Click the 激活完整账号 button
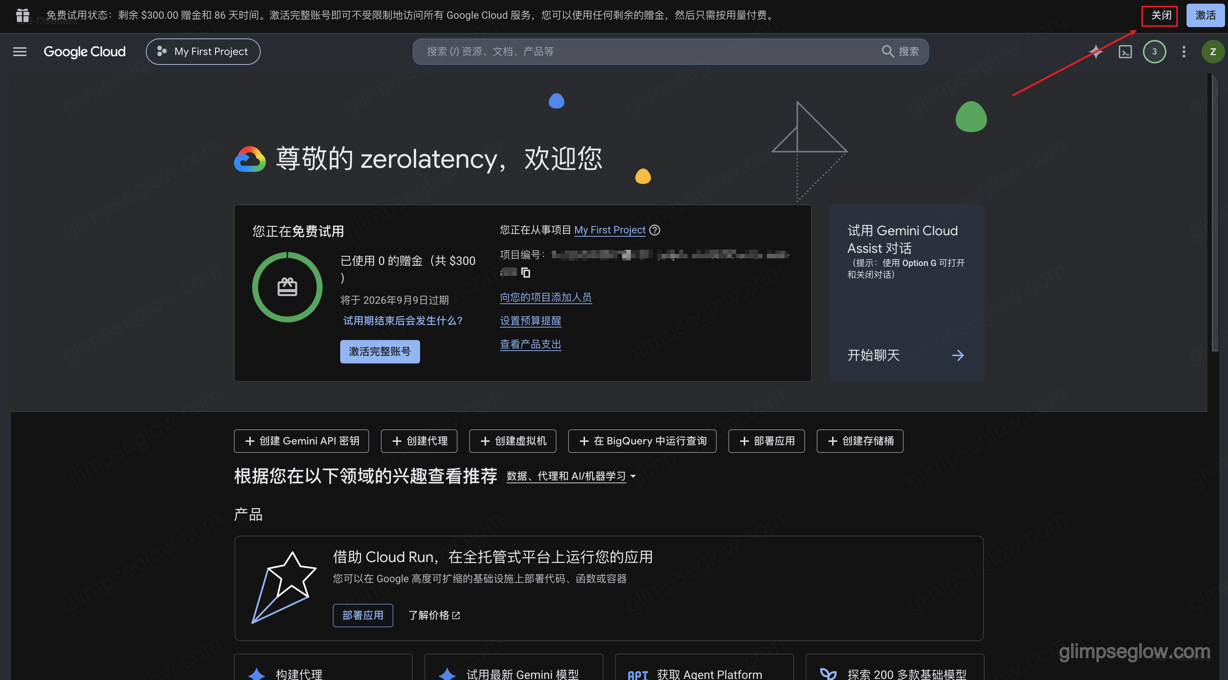The width and height of the screenshot is (1228, 680). [x=379, y=351]
